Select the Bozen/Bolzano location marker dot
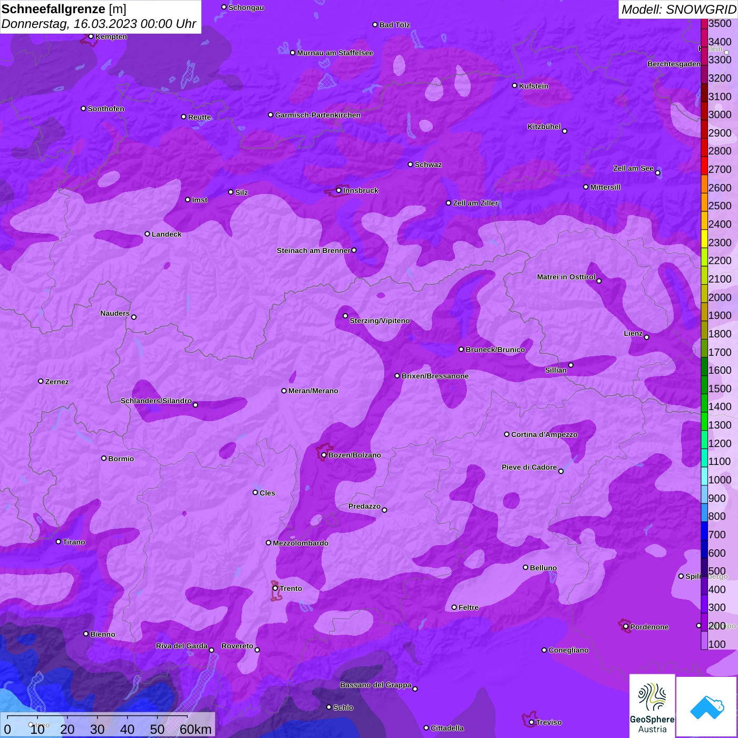 [x=324, y=455]
